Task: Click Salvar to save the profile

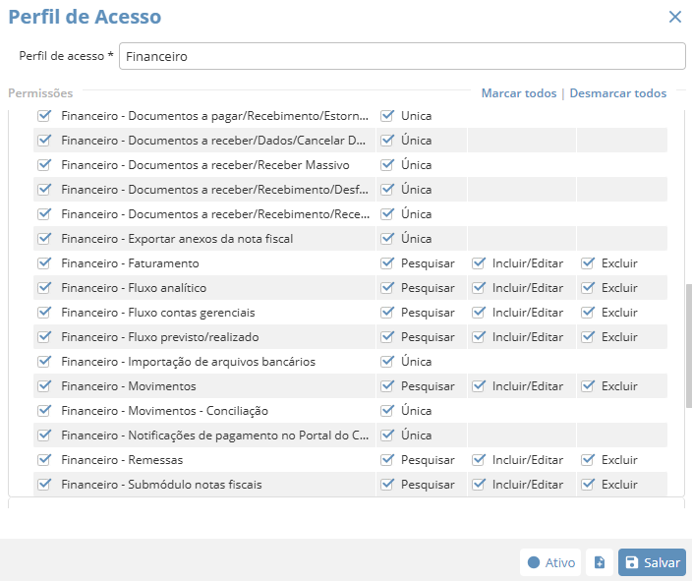Action: 652,562
